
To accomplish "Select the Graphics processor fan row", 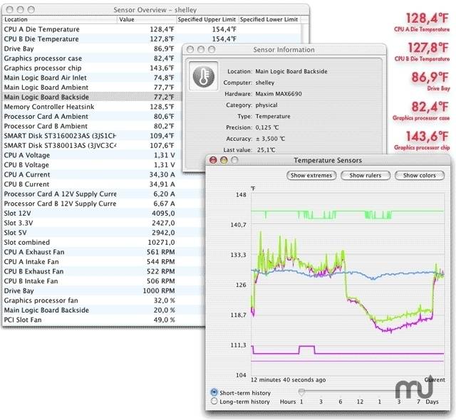I will coord(103,300).
